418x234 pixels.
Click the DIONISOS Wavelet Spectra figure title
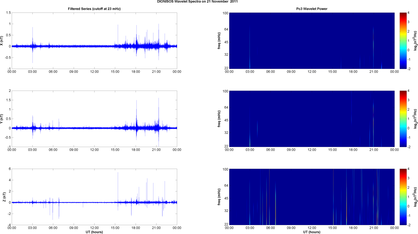pos(197,2)
